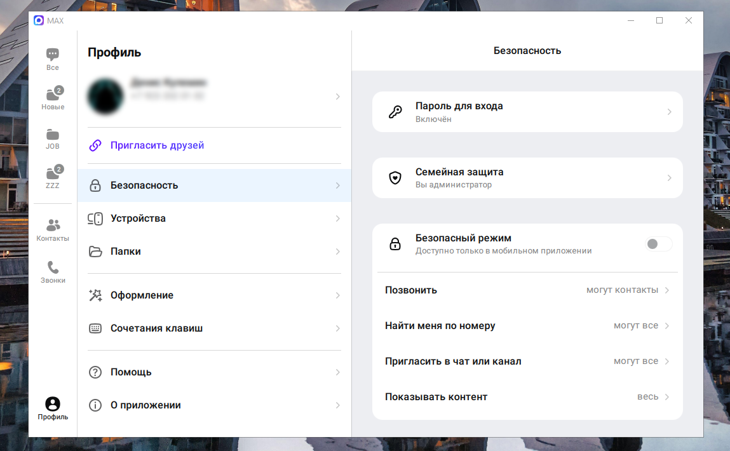Open Пригласить в чат или канал options
The width and height of the screenshot is (730, 451).
527,361
